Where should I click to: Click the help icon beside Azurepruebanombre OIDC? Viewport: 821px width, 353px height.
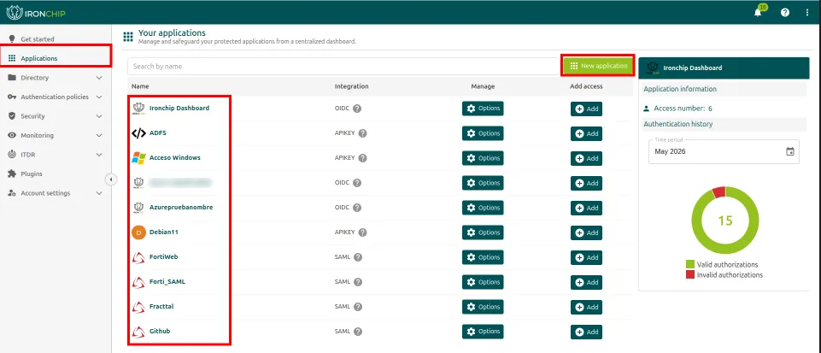[x=357, y=208]
